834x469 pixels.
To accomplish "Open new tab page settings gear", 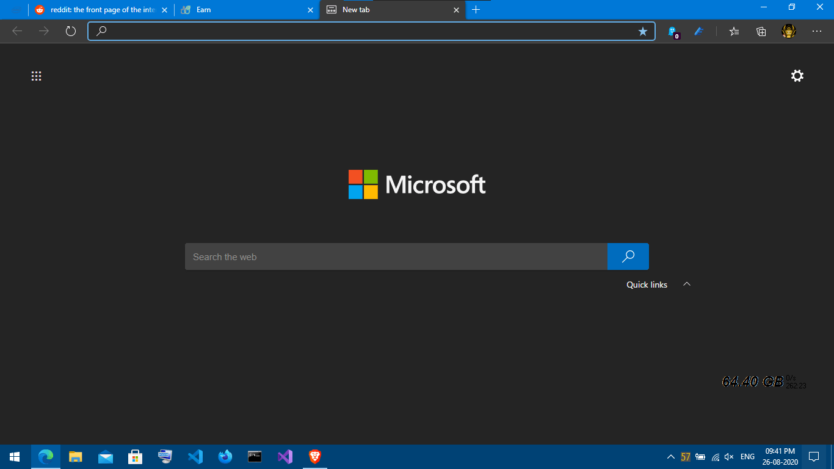I will pos(797,76).
